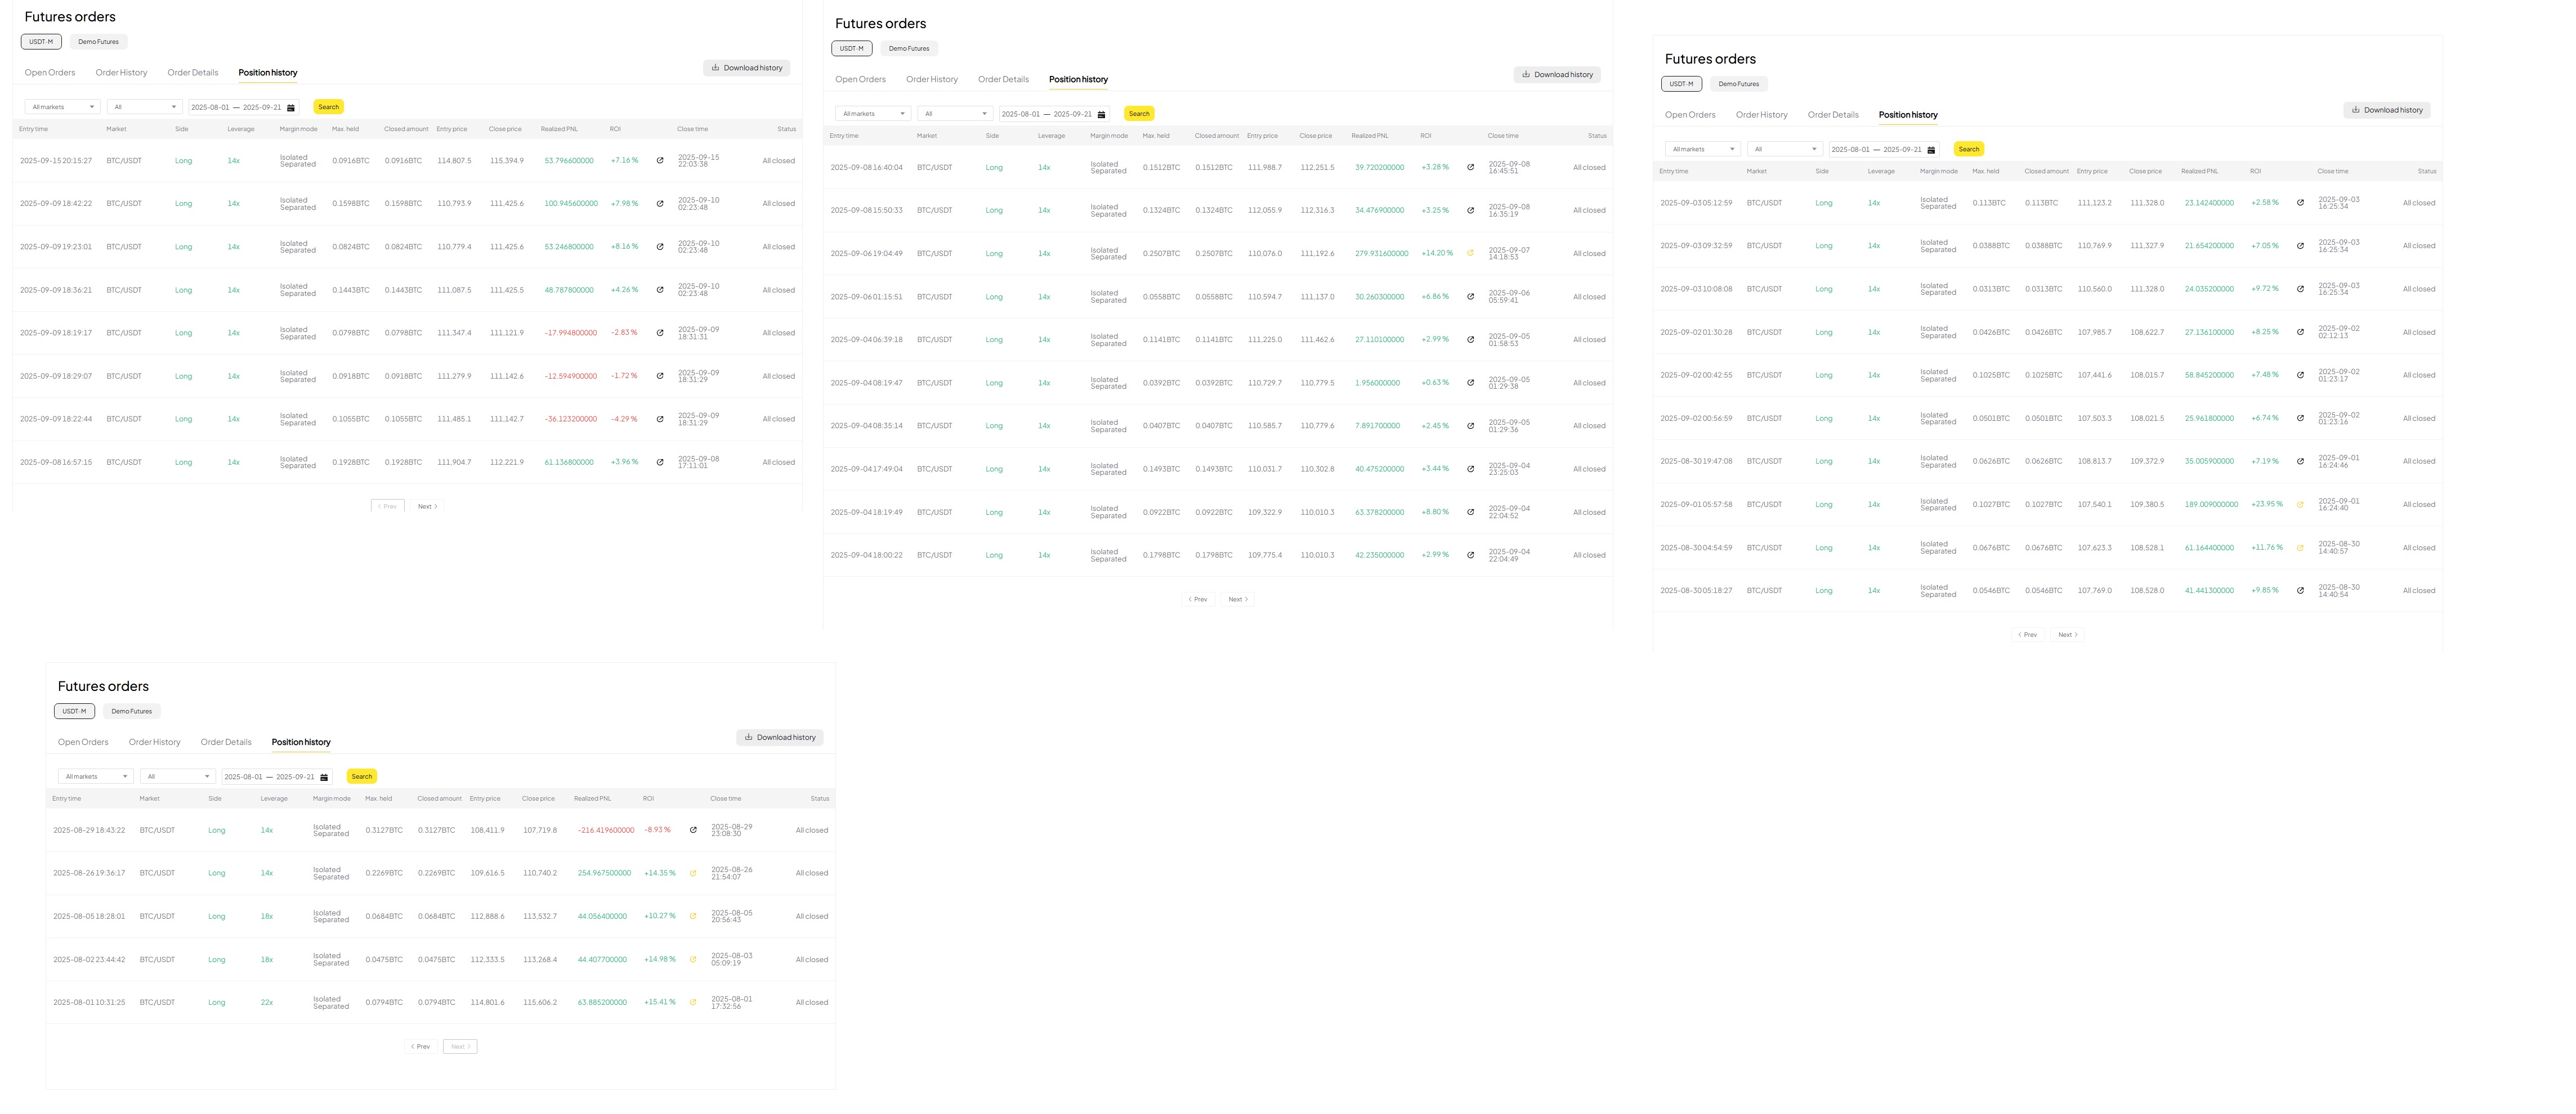Expand All markets dropdown in the top-middle panel
The width and height of the screenshot is (2576, 1114).
tap(872, 114)
